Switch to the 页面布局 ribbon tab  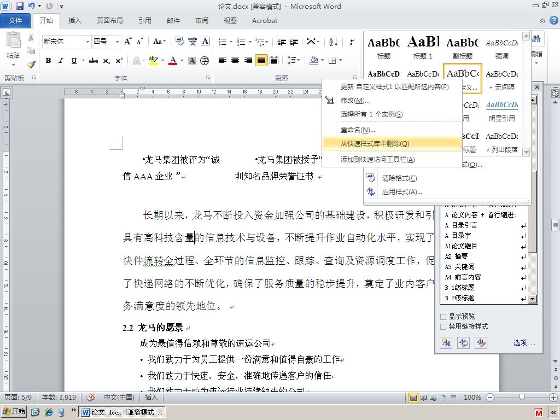109,21
